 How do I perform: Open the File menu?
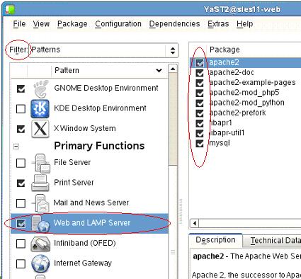pos(19,24)
